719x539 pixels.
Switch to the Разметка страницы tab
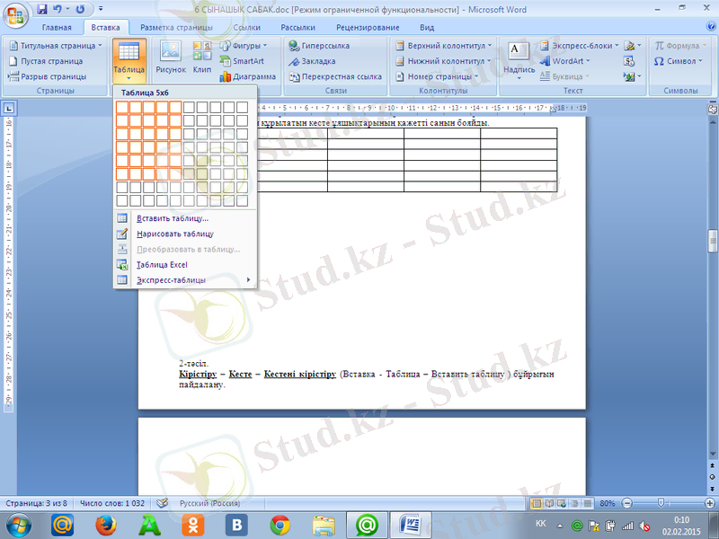tap(175, 28)
